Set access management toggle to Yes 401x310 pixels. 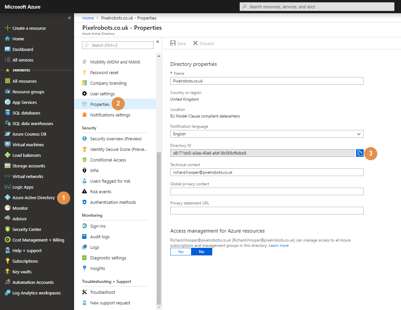tap(180, 251)
